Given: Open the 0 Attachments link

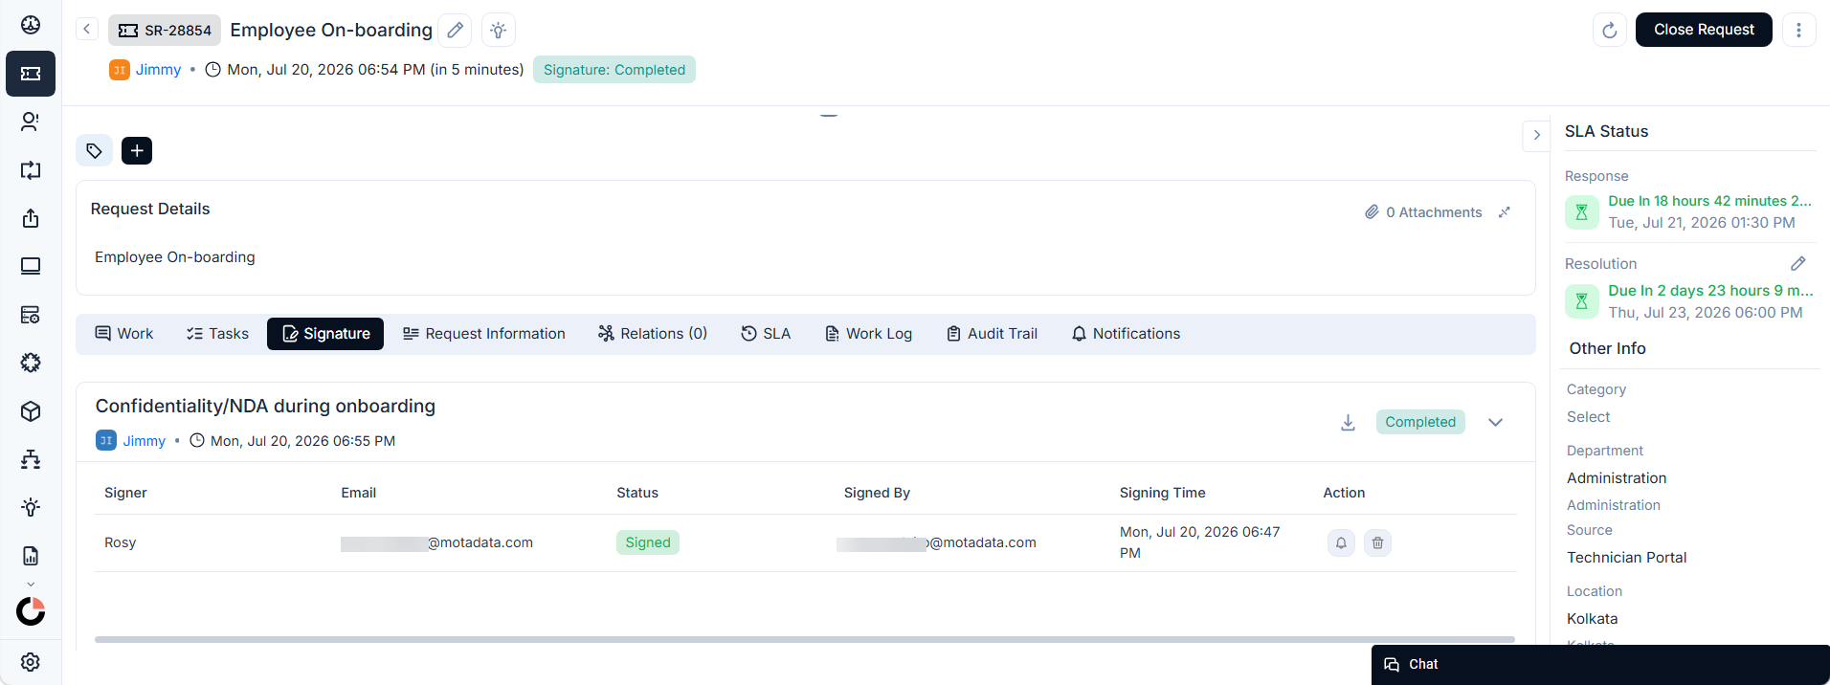Looking at the screenshot, I should 1423,212.
